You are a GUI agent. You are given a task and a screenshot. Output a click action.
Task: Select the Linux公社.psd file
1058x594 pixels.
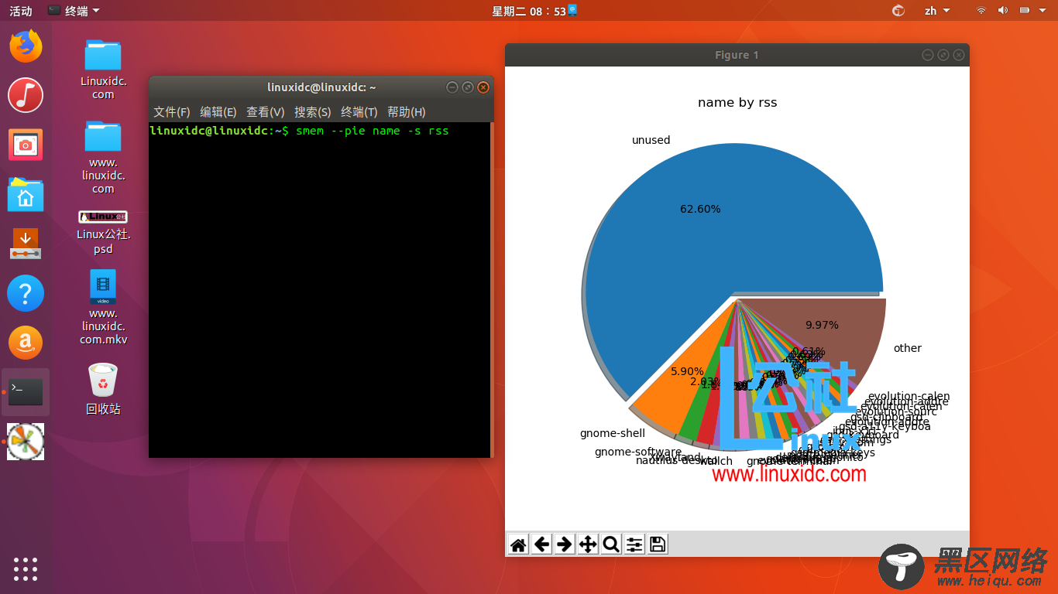coord(103,232)
